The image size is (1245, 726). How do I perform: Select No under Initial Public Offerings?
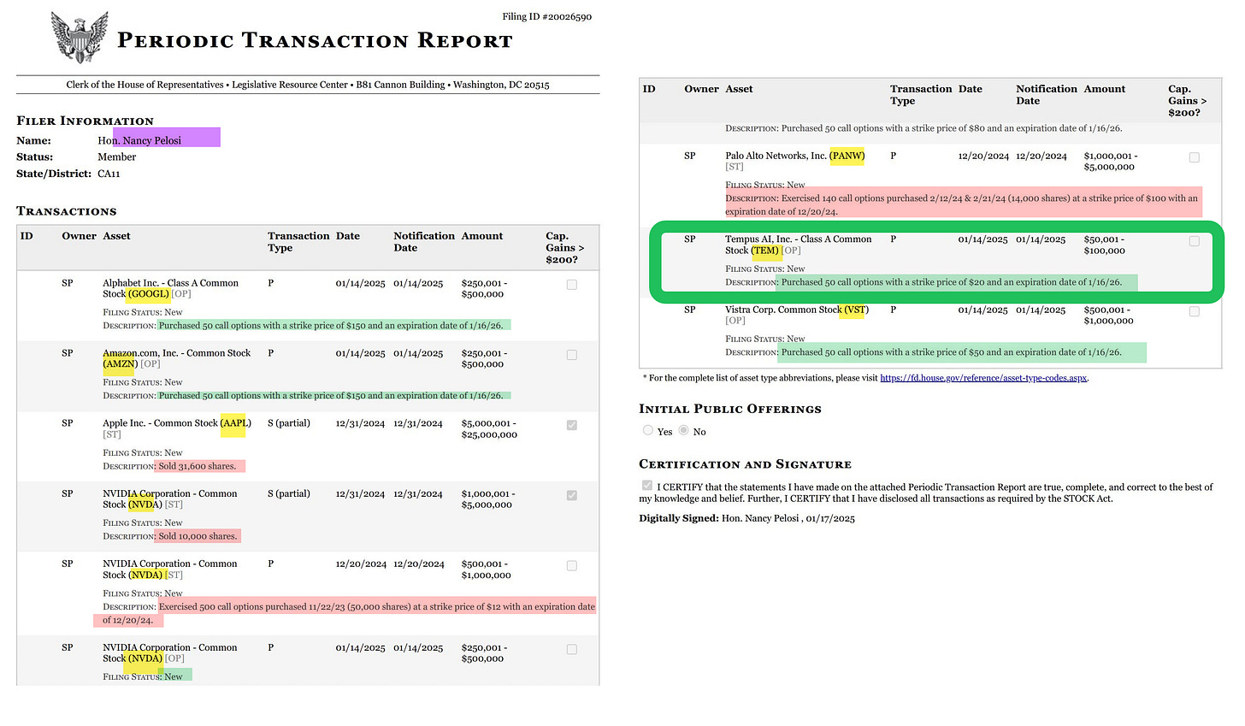[x=683, y=431]
